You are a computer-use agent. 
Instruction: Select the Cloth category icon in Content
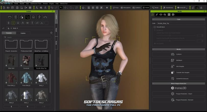(x=28, y=17)
